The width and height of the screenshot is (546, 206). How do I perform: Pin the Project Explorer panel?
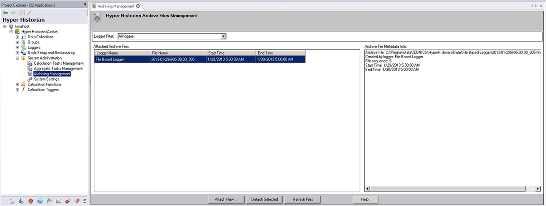coord(85,5)
